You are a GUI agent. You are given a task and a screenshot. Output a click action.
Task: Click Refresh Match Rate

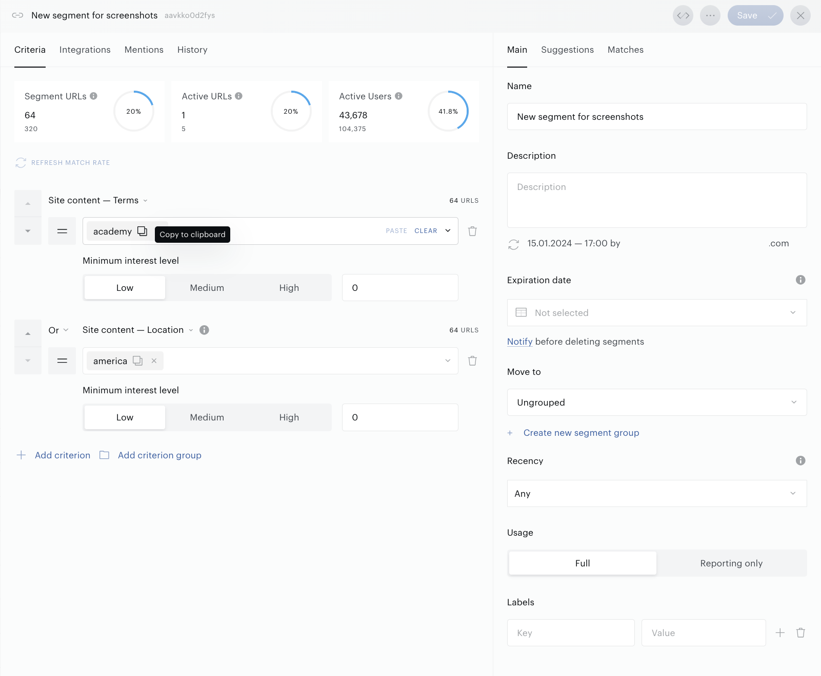[71, 163]
